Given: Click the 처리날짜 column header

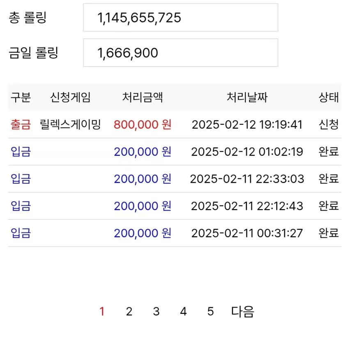Looking at the screenshot, I should pos(247,97).
